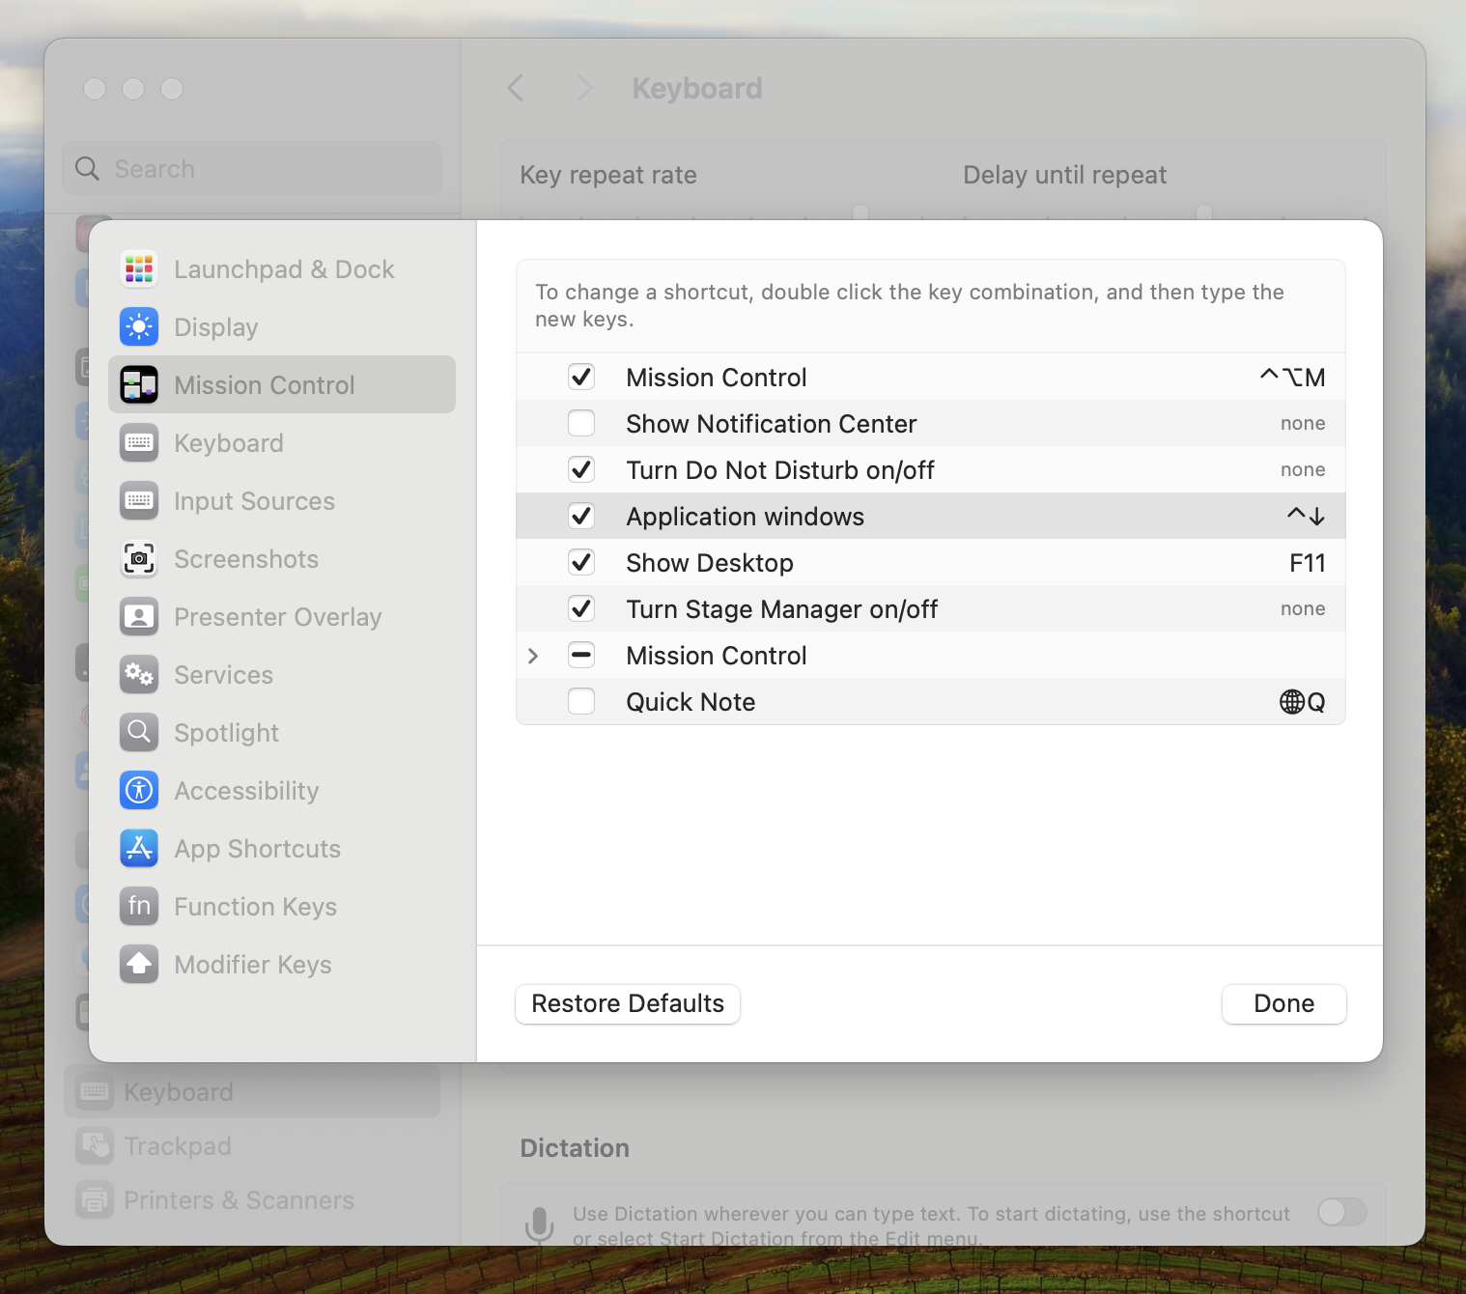Select the Input Sources category label

pyautogui.click(x=254, y=501)
